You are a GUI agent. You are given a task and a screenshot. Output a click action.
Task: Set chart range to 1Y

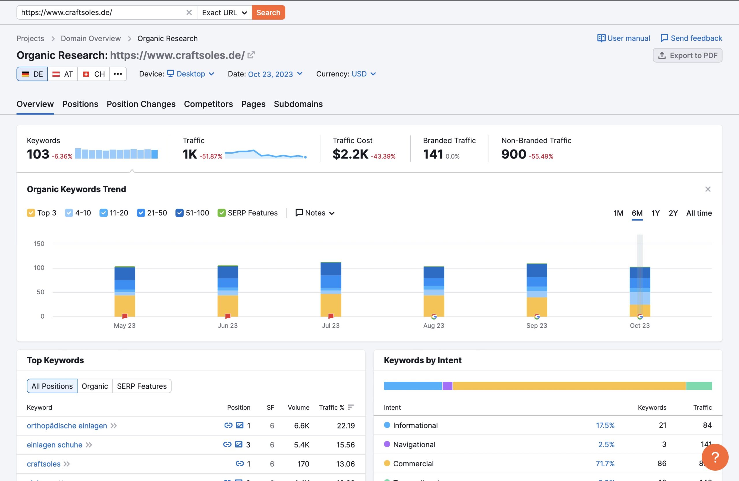point(655,213)
